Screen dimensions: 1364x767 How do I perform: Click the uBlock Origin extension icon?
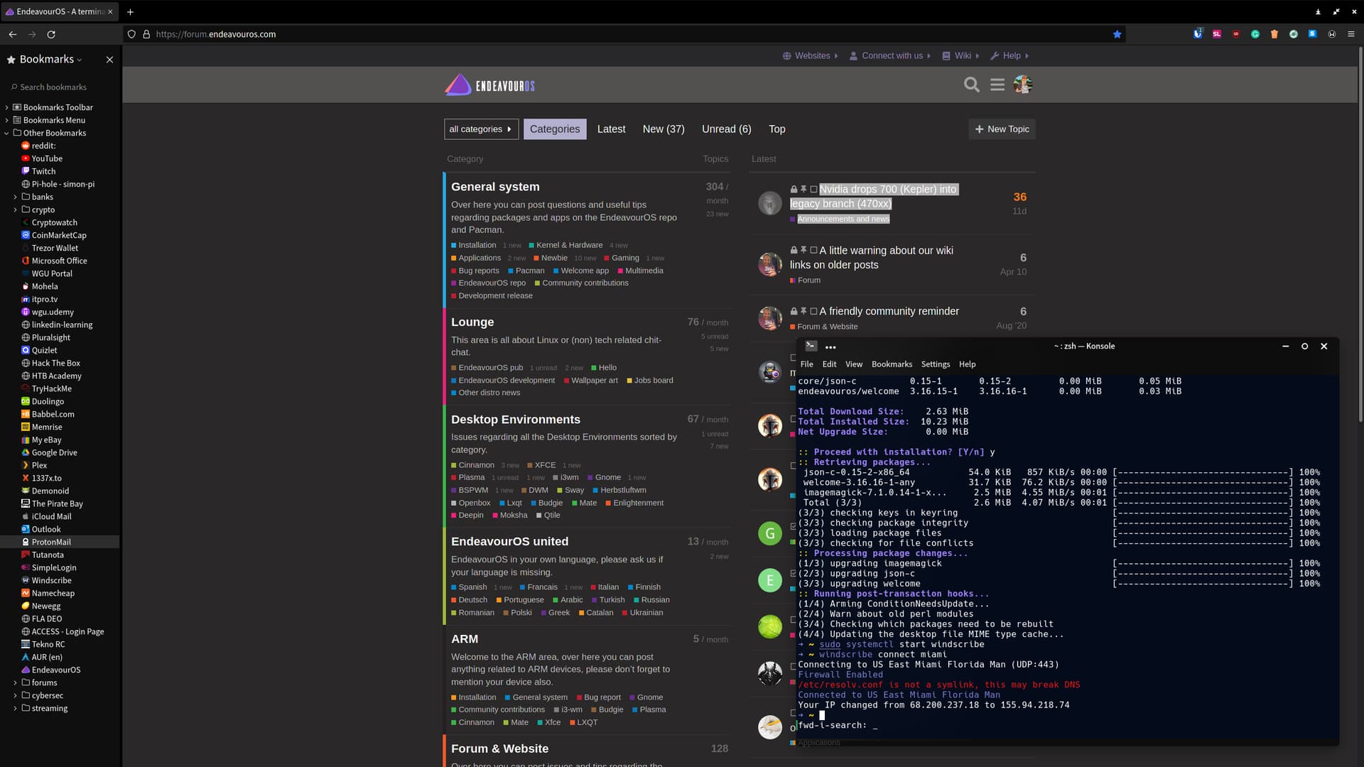[1236, 34]
